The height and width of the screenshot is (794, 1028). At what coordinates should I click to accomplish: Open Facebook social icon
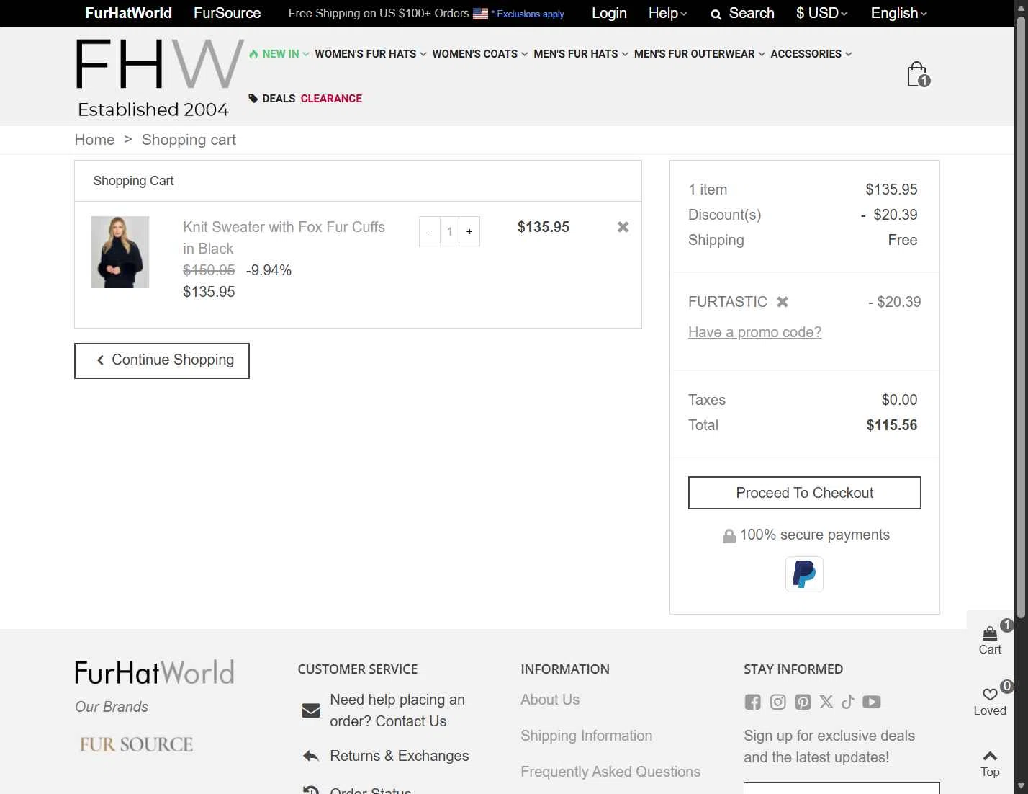752,702
